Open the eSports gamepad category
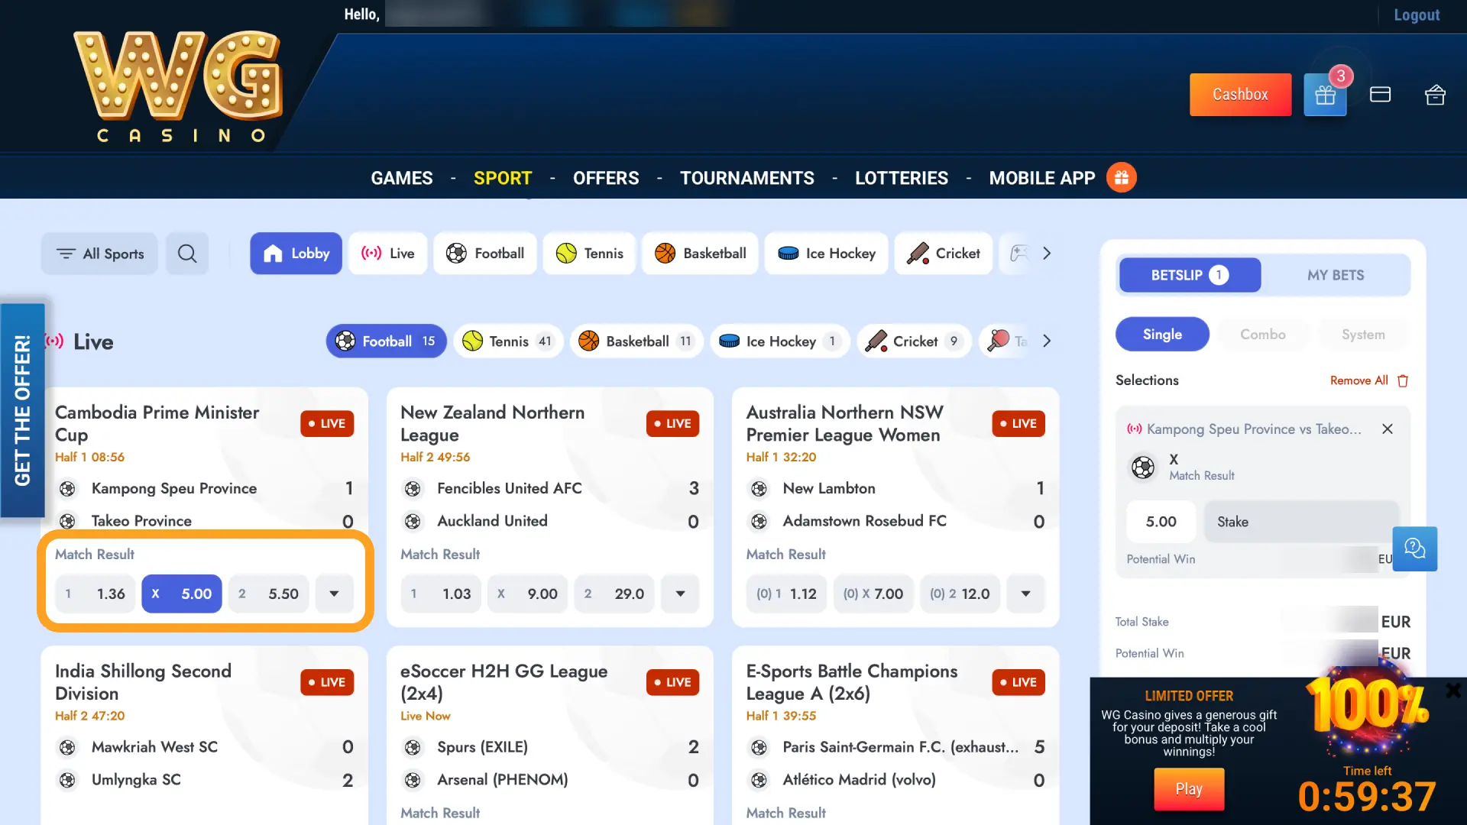The image size is (1467, 825). pos(1019,254)
